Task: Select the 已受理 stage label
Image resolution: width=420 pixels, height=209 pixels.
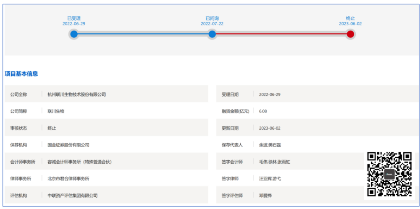Action: 74,18
